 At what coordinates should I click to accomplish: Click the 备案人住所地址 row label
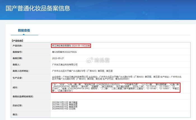[x=21, y=71]
